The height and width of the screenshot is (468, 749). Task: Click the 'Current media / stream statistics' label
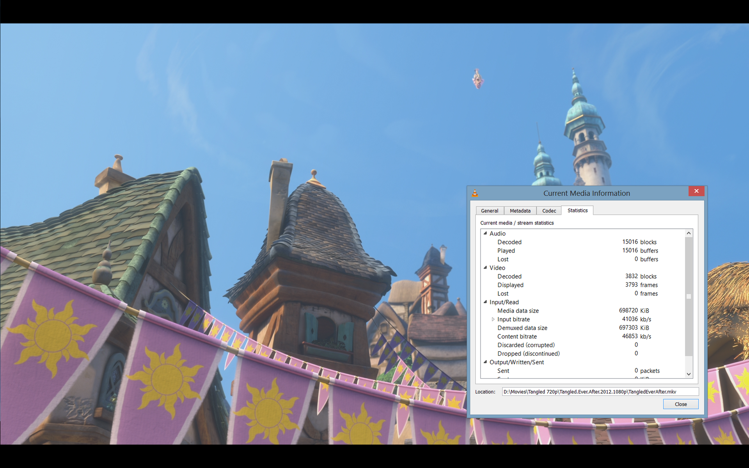tap(517, 223)
